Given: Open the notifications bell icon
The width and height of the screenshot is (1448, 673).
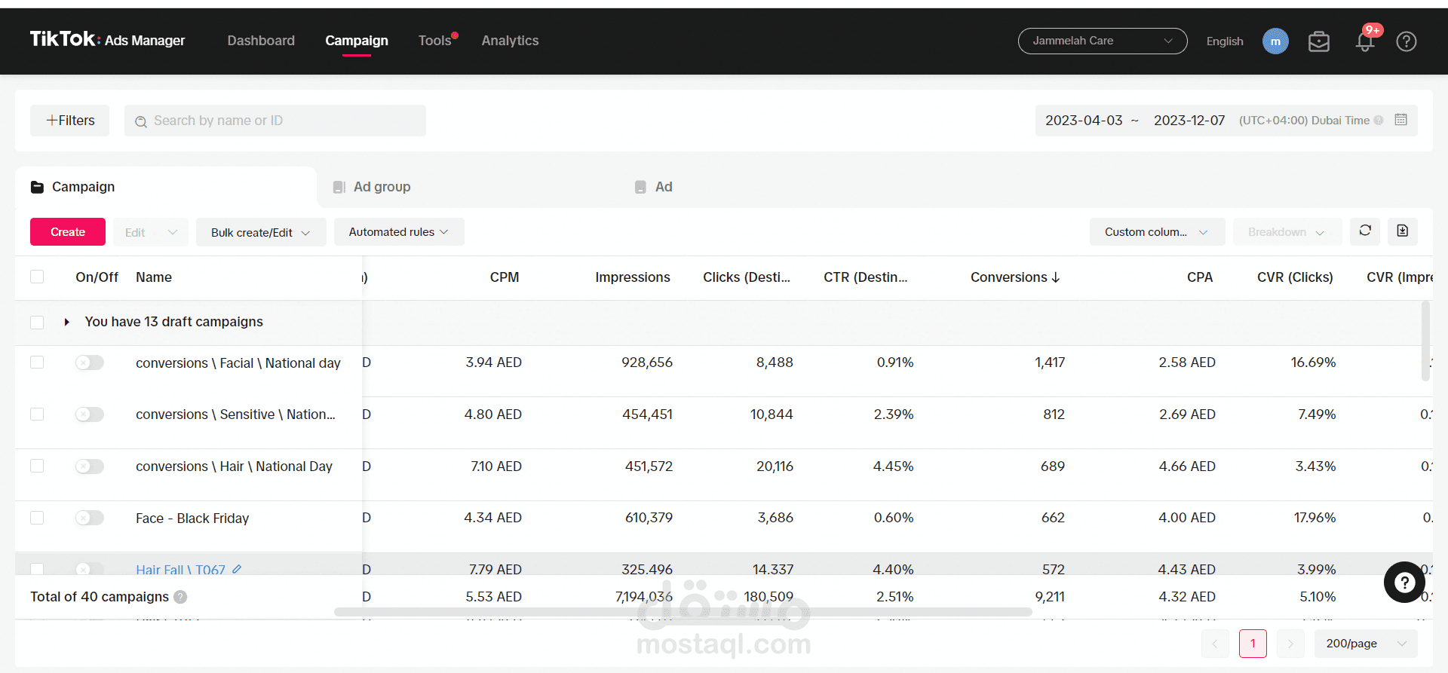Looking at the screenshot, I should 1365,41.
